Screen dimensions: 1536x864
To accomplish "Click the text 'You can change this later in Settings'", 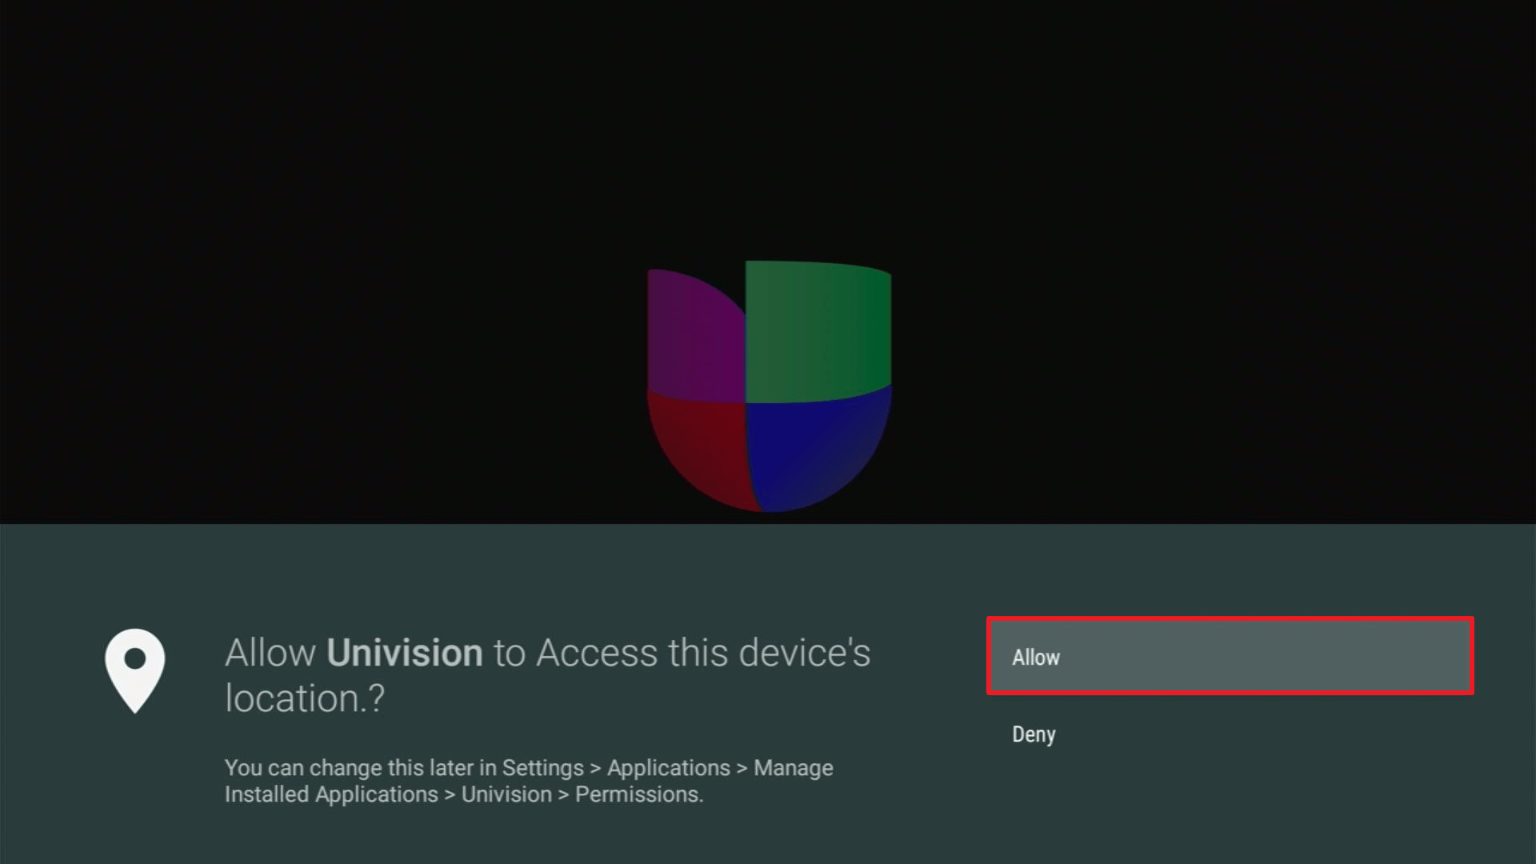I will [x=404, y=768].
